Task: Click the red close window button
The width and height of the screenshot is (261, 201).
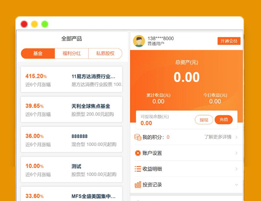Action: pos(24,24)
